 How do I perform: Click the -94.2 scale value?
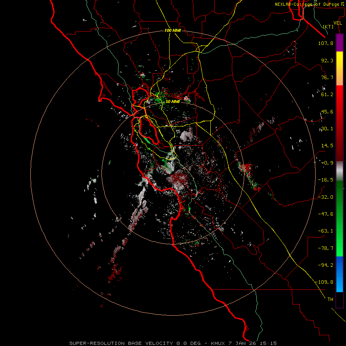tap(326, 265)
